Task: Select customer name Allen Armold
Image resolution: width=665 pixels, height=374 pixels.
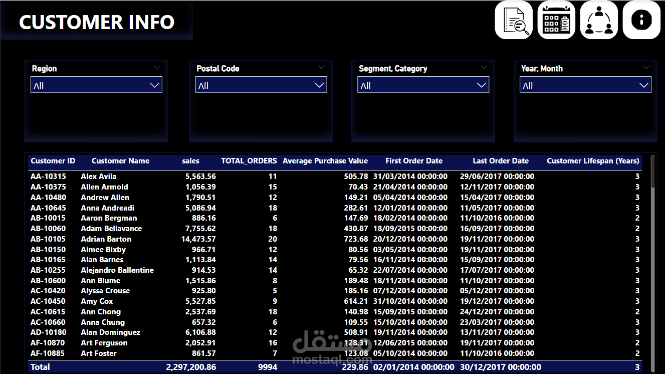Action: (x=104, y=187)
